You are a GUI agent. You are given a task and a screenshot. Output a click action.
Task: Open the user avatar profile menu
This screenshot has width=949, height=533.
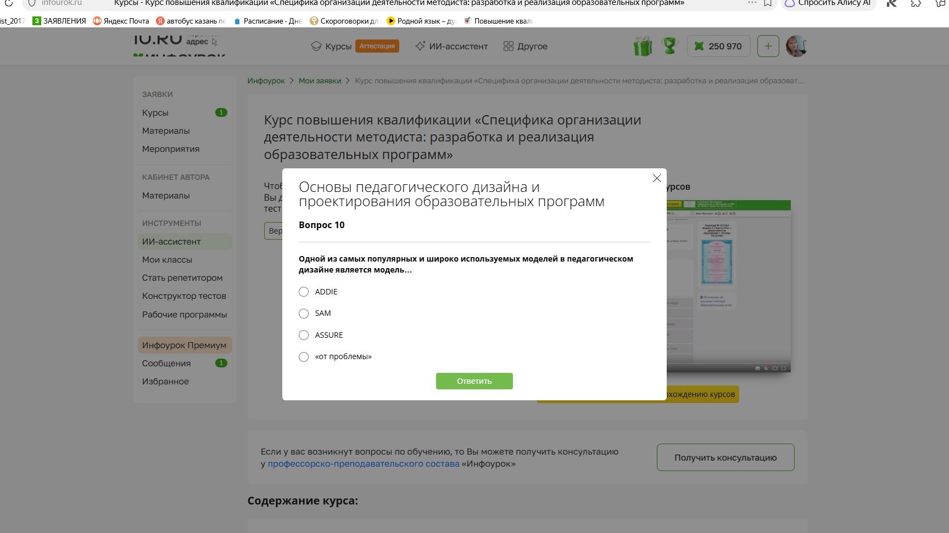(796, 46)
